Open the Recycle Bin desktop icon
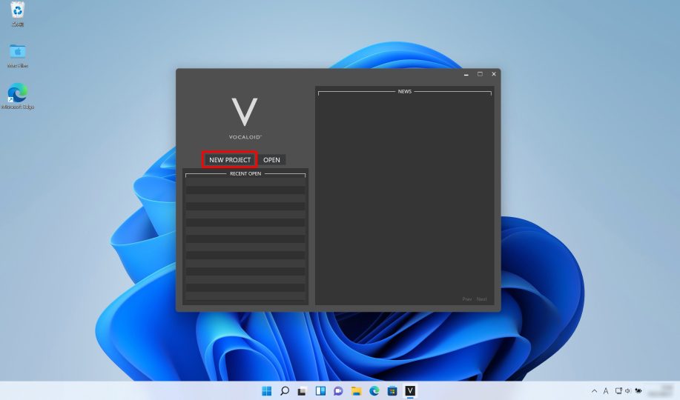Screen dimensions: 680x400 coord(17,14)
